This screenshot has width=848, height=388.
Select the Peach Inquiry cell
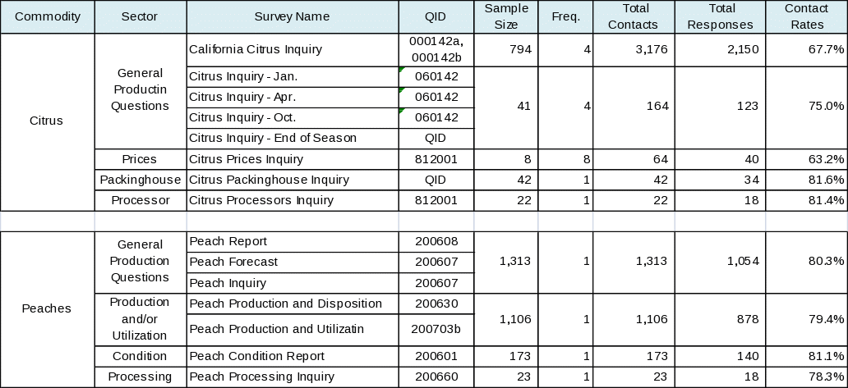(293, 283)
